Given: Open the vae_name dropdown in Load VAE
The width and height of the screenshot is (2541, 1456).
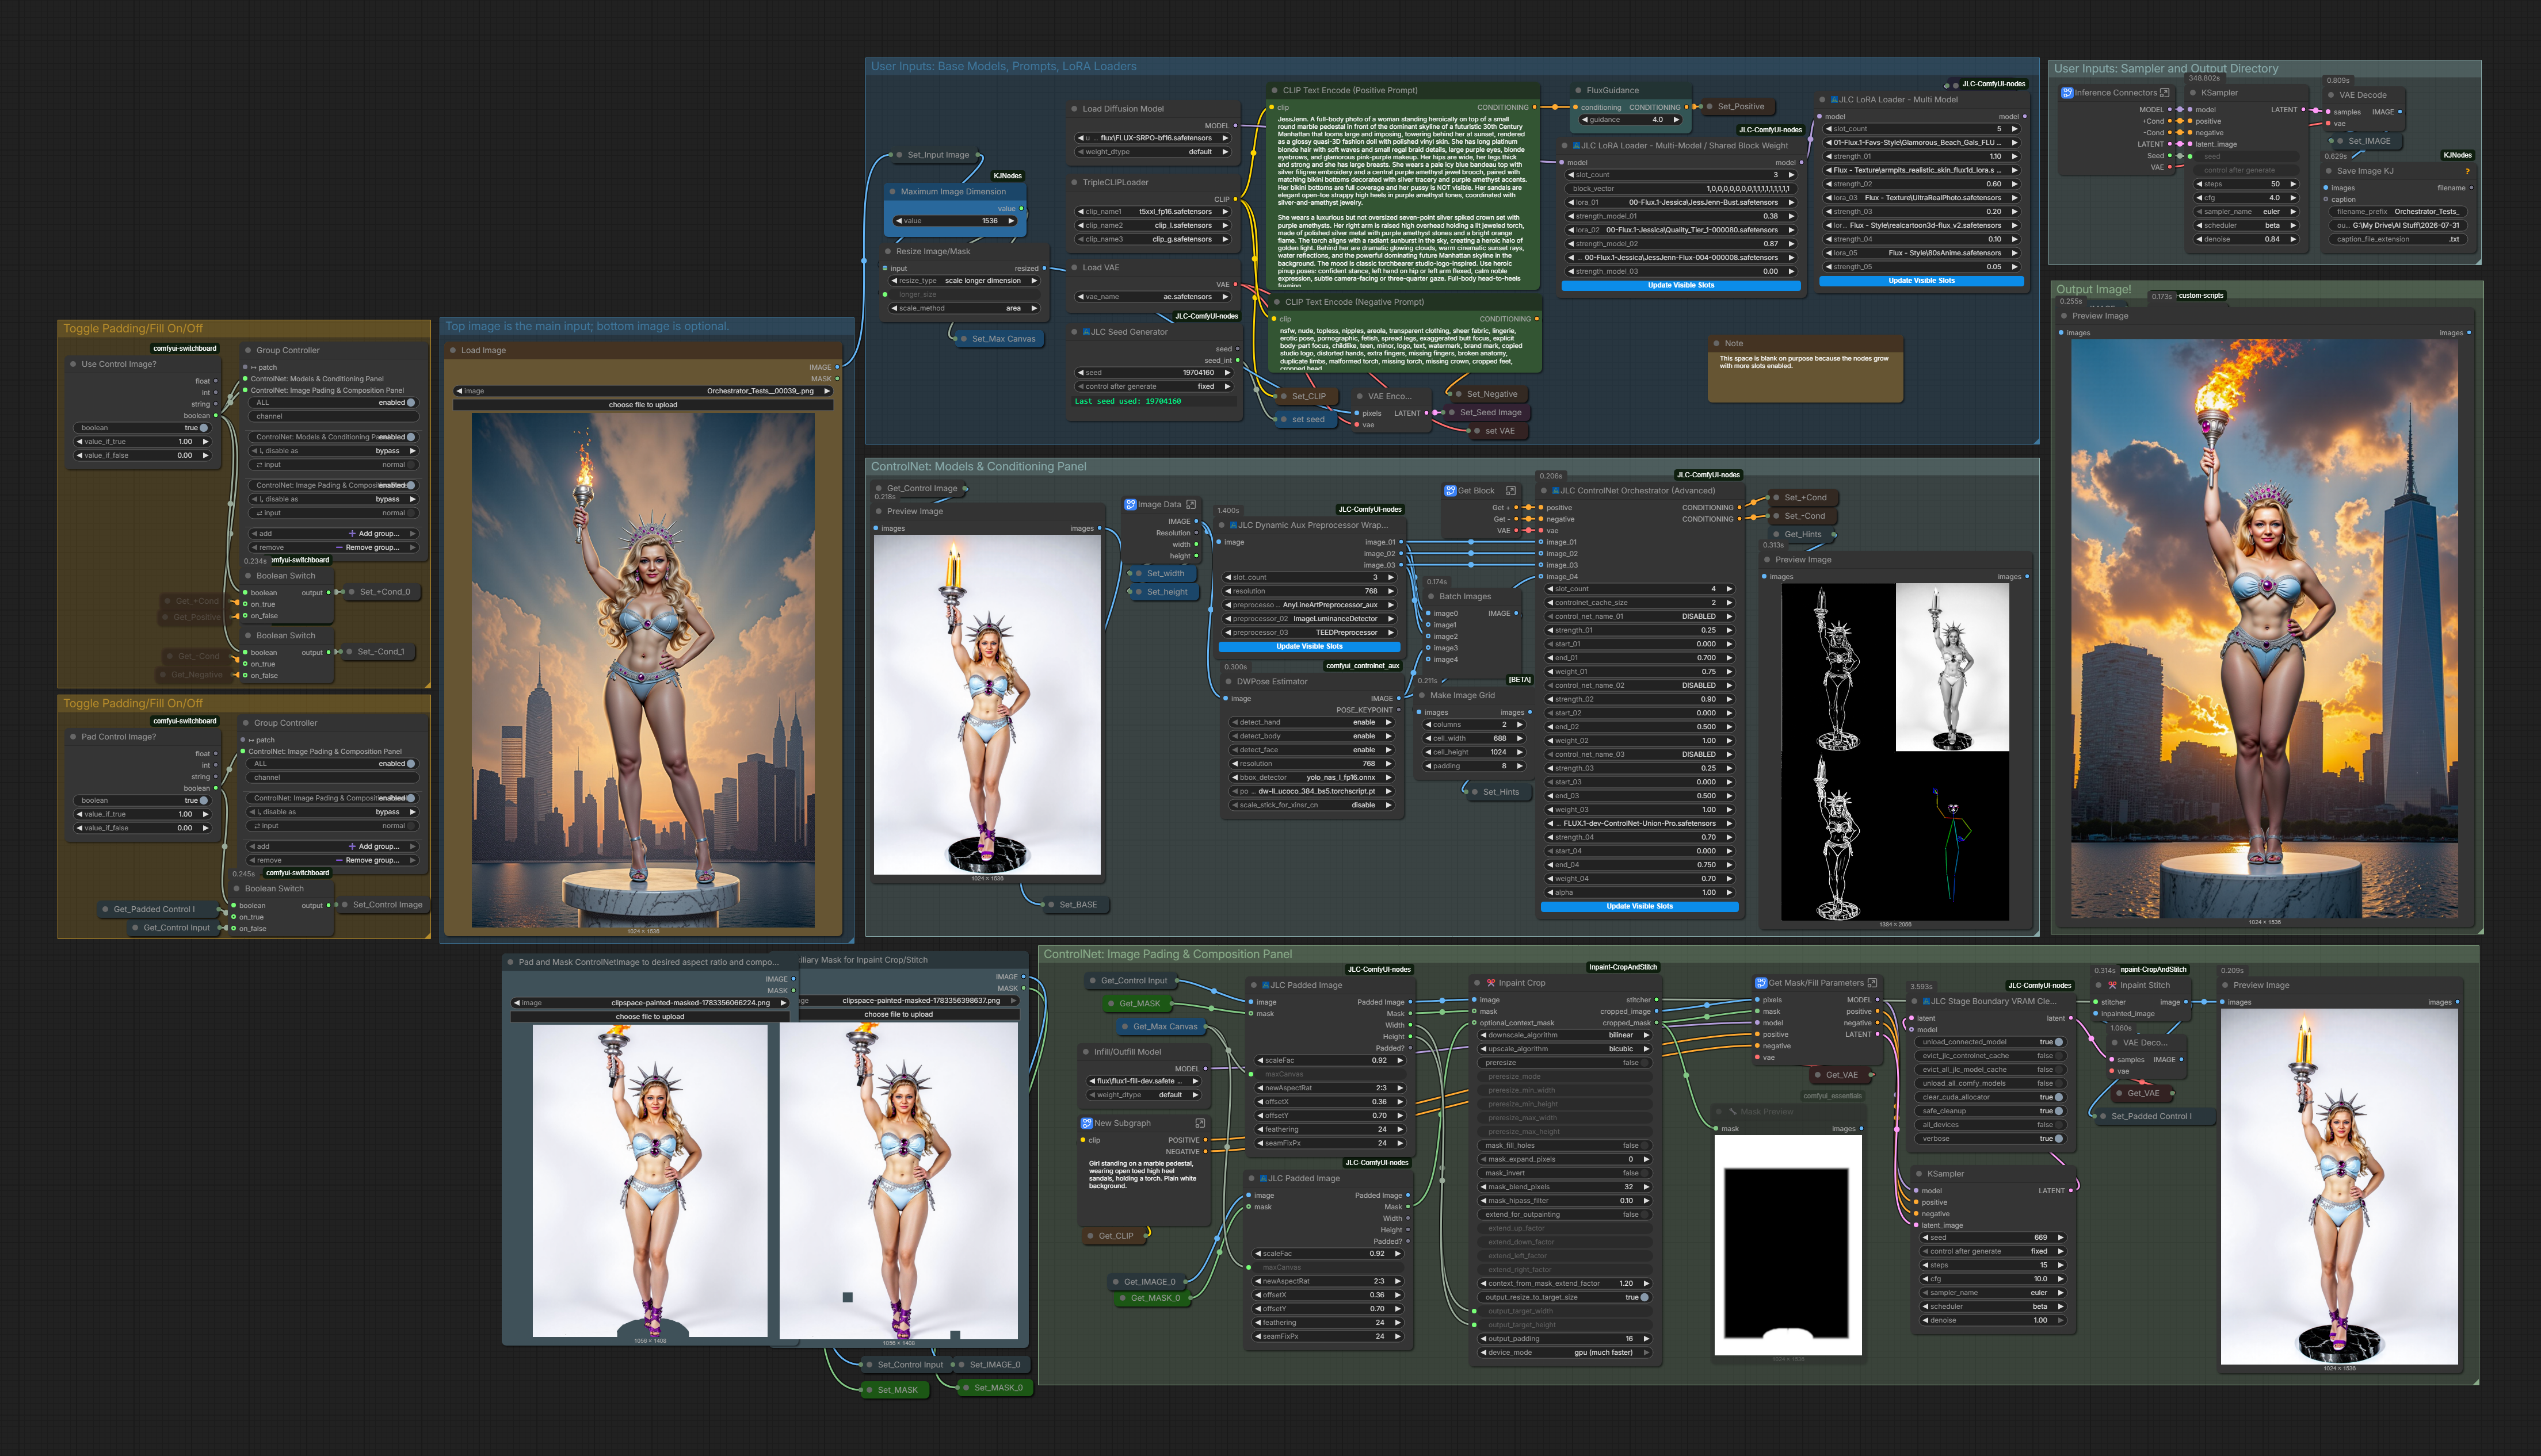Looking at the screenshot, I should pyautogui.click(x=1154, y=297).
